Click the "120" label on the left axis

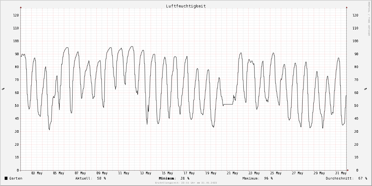[15, 15]
